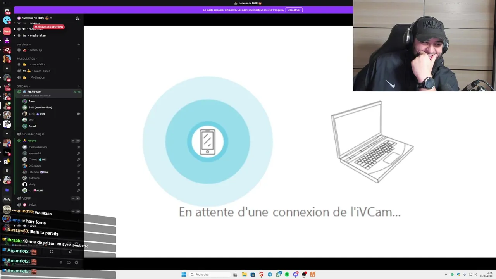The width and height of the screenshot is (496, 279).
Task: Click the Rechercher taskbar search box
Action: pos(209,274)
